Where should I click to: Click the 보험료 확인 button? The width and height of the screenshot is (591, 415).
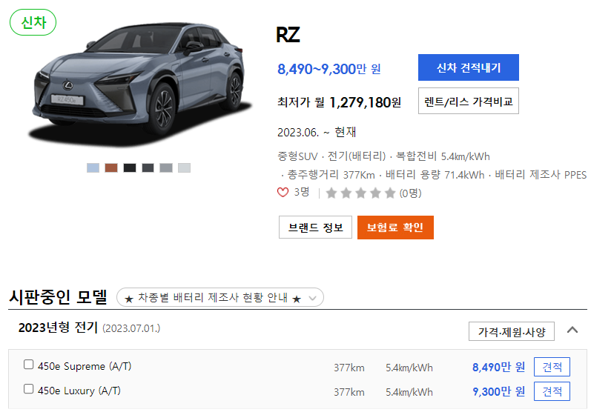tap(395, 227)
